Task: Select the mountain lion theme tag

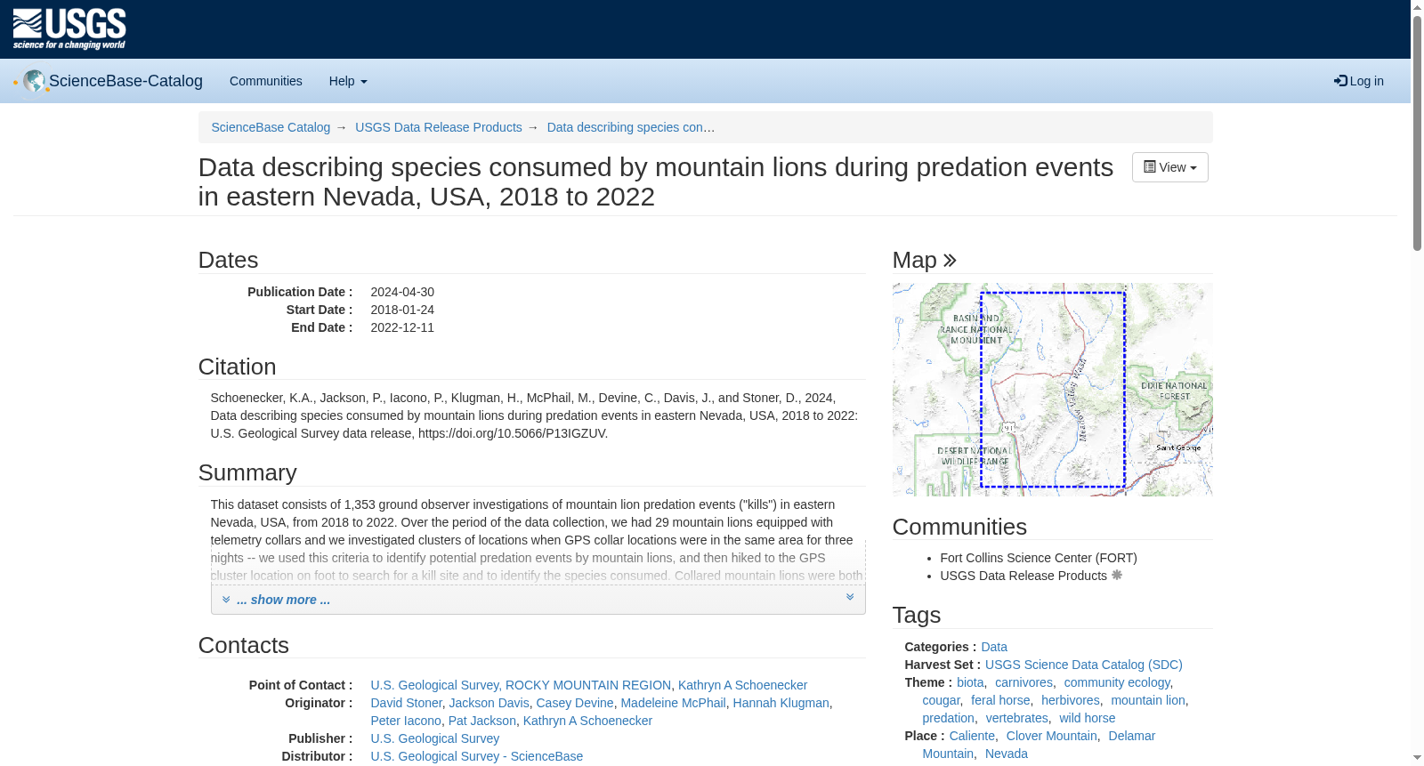Action: [1148, 700]
